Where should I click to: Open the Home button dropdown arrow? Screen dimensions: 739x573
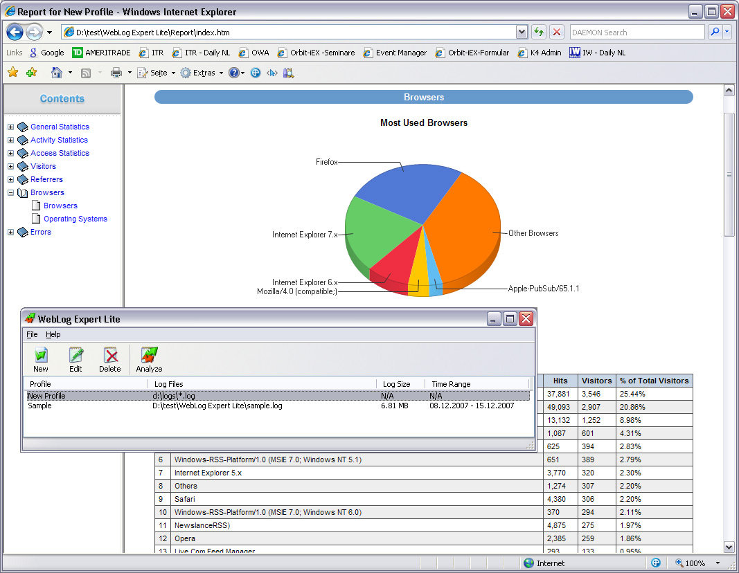click(70, 73)
